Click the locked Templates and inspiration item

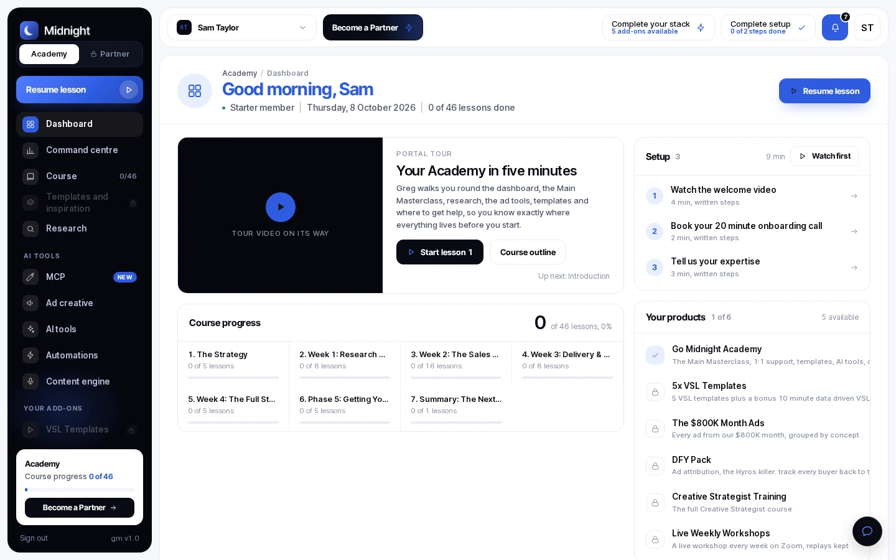80,202
